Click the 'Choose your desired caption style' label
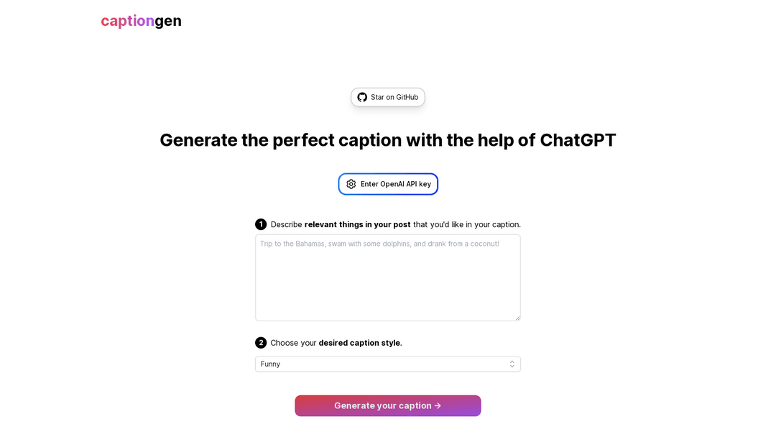This screenshot has height=437, width=776. point(336,343)
